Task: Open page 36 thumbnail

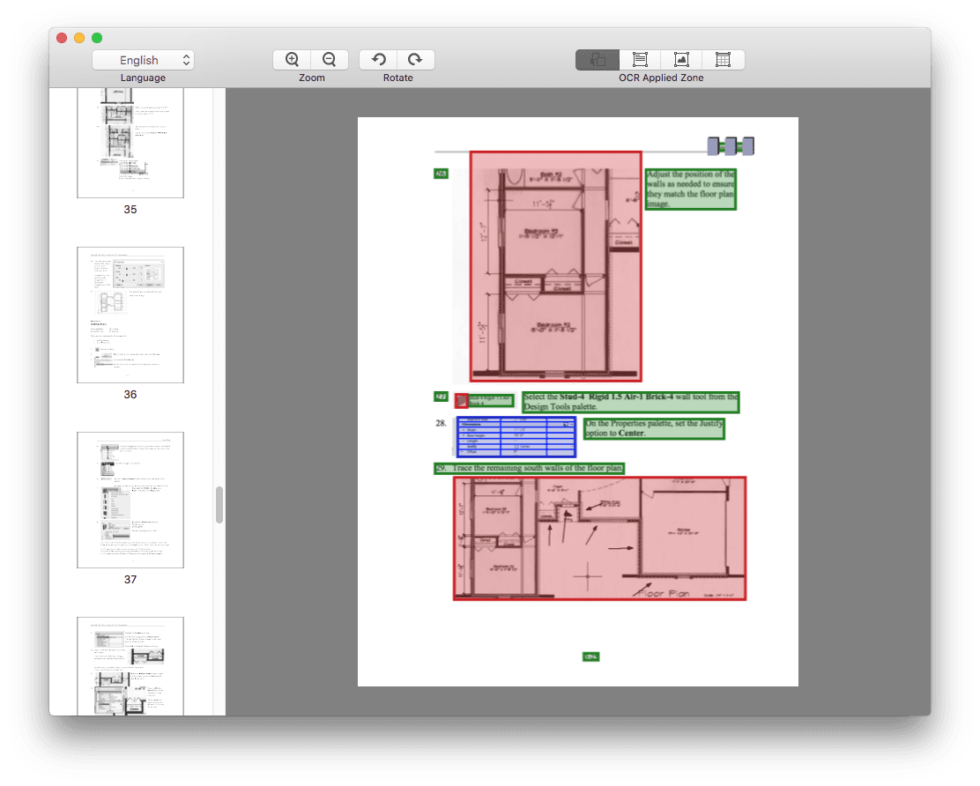Action: [x=130, y=315]
